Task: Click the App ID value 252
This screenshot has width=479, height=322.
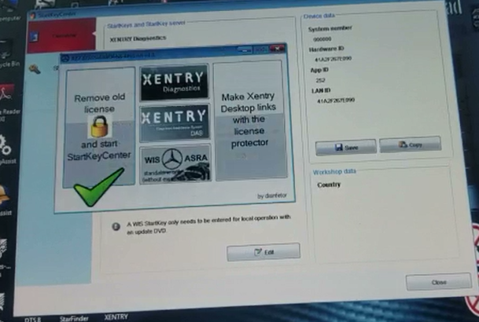Action: pyautogui.click(x=320, y=80)
